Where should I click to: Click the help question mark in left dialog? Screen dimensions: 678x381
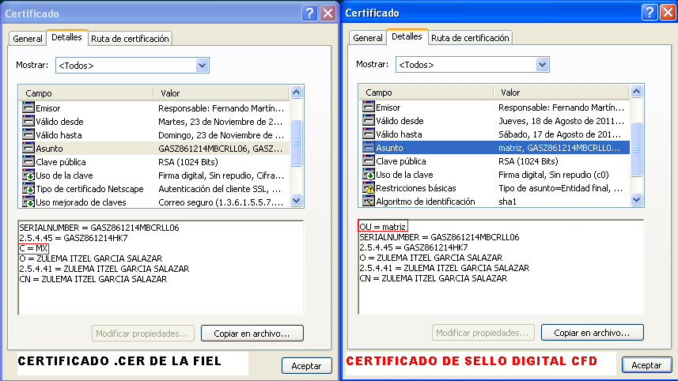[x=309, y=13]
